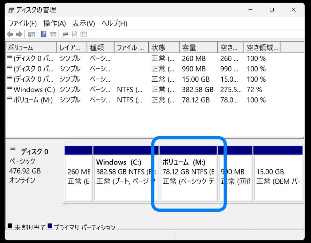The height and width of the screenshot is (243, 311).
Task: Open the 操作(A) menu
Action: [x=55, y=23]
